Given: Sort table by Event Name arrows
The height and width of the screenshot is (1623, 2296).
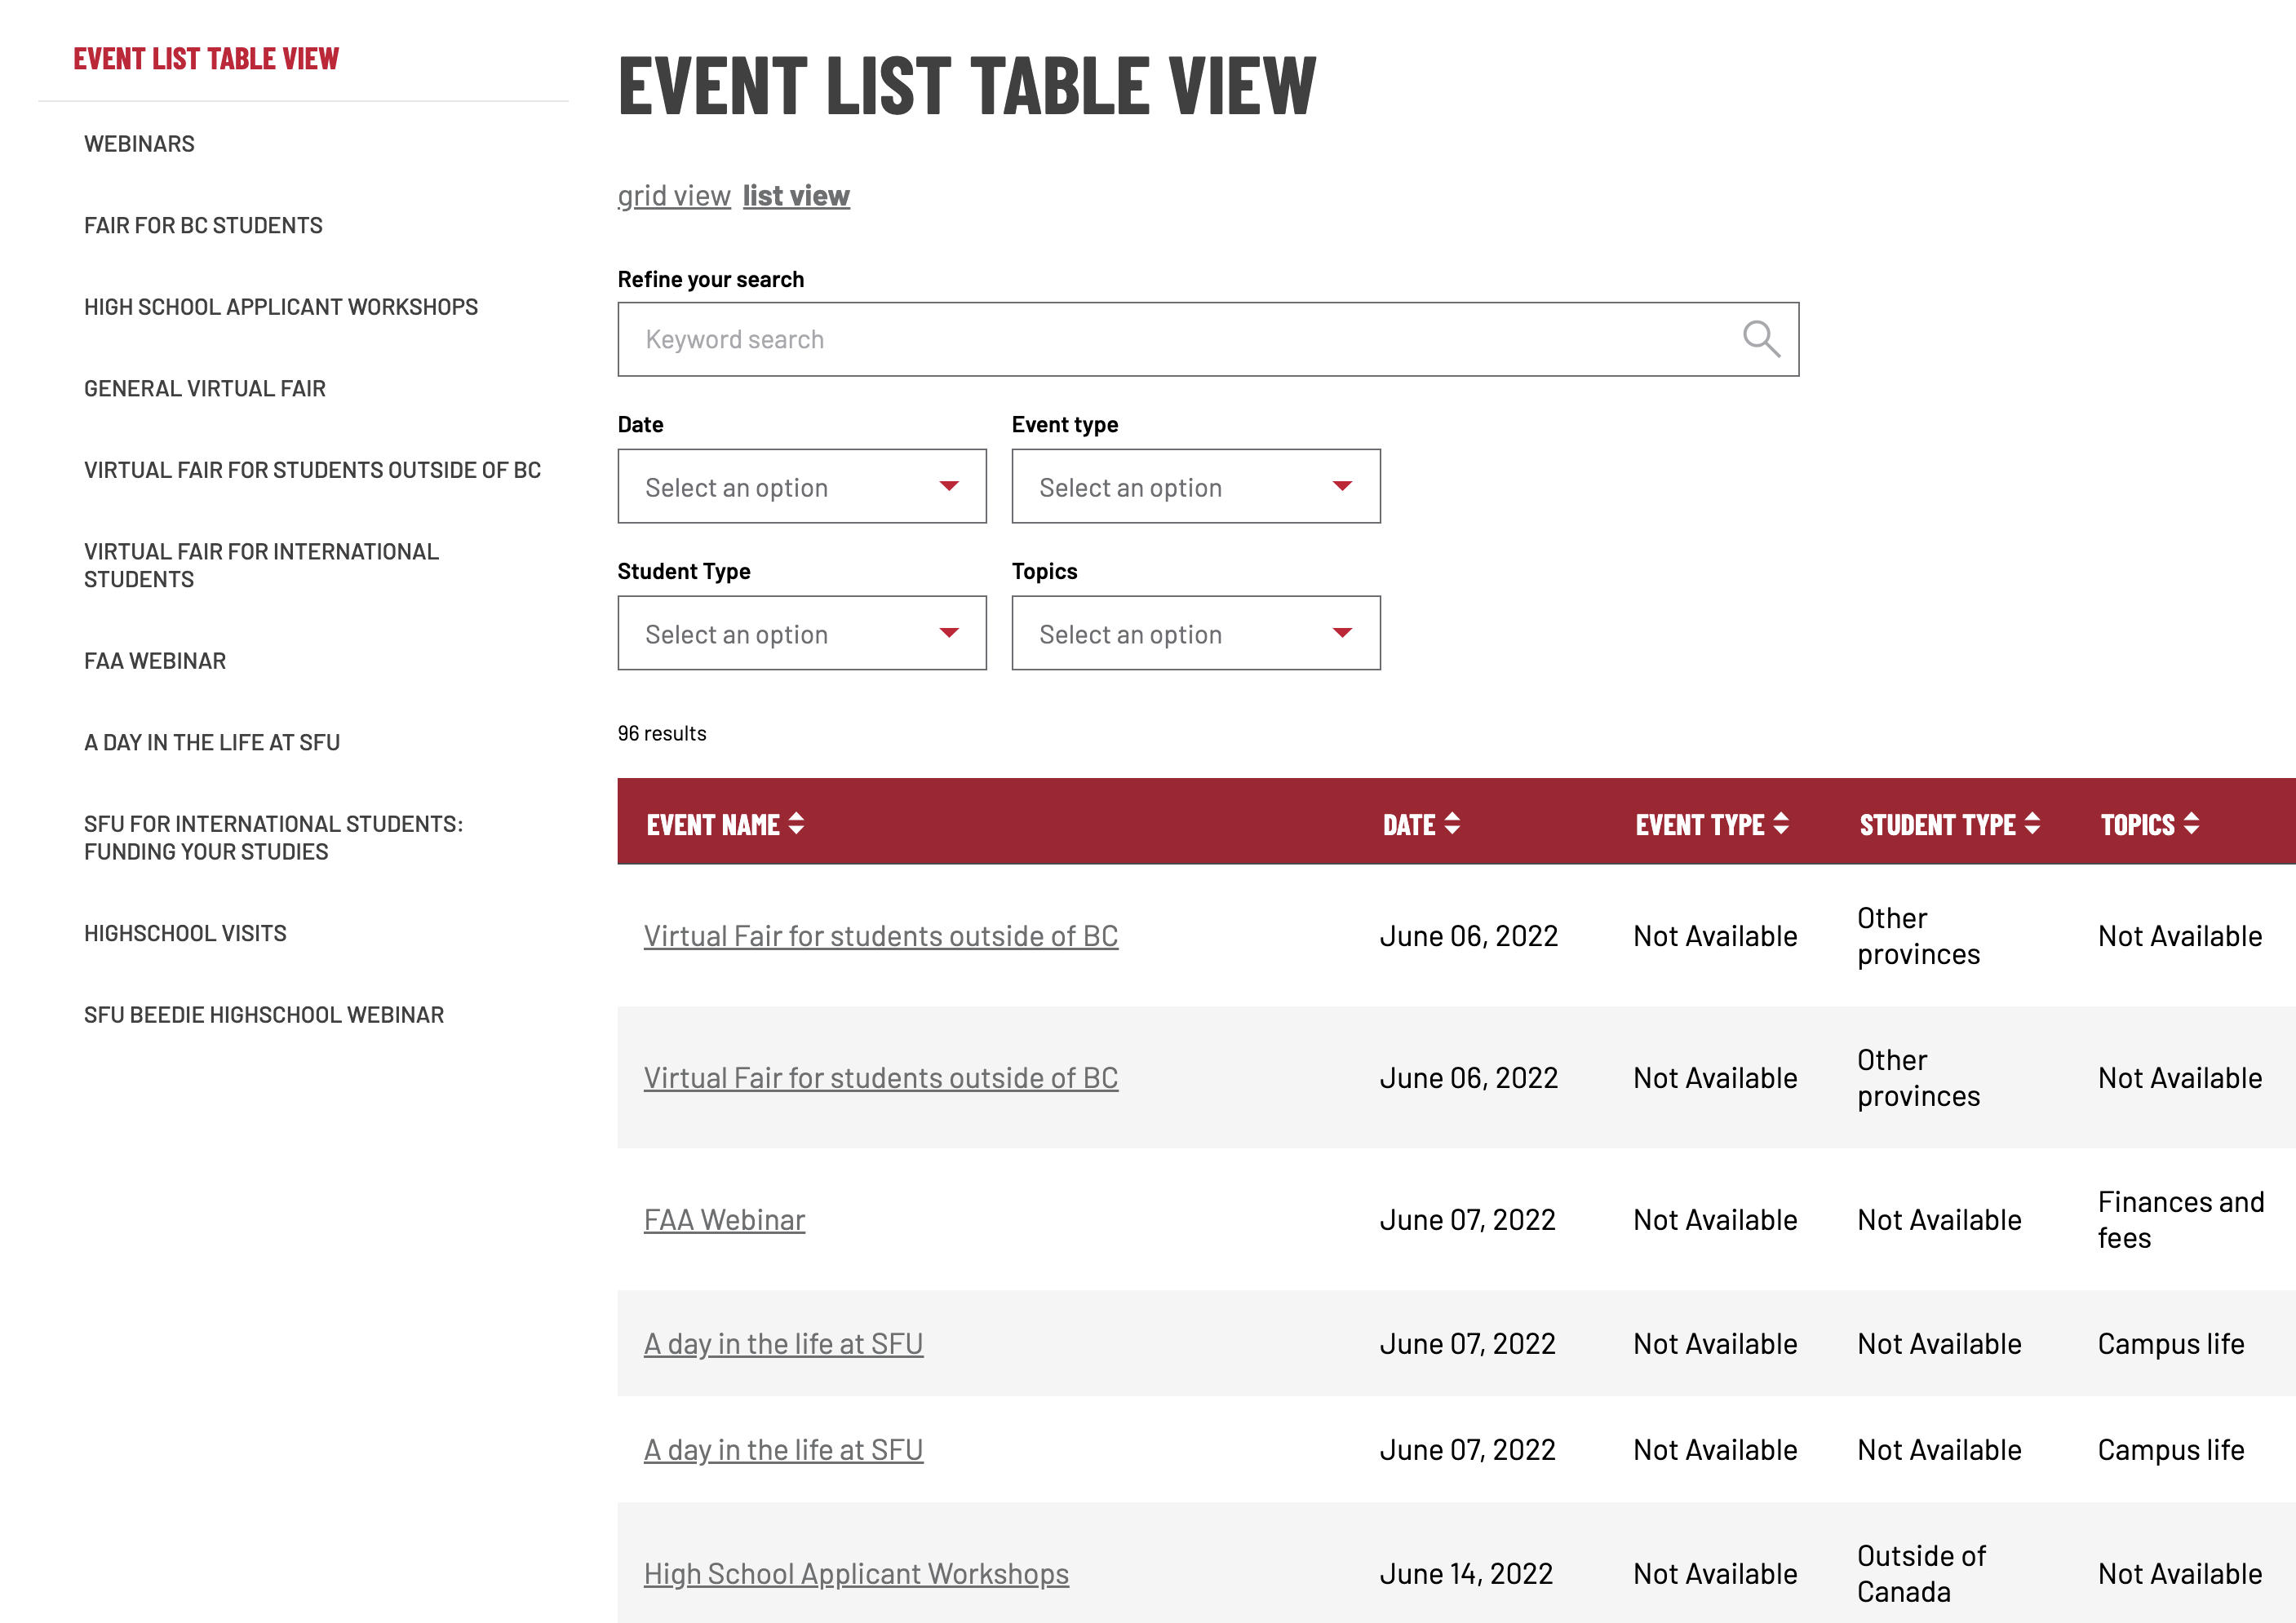Looking at the screenshot, I should (796, 824).
